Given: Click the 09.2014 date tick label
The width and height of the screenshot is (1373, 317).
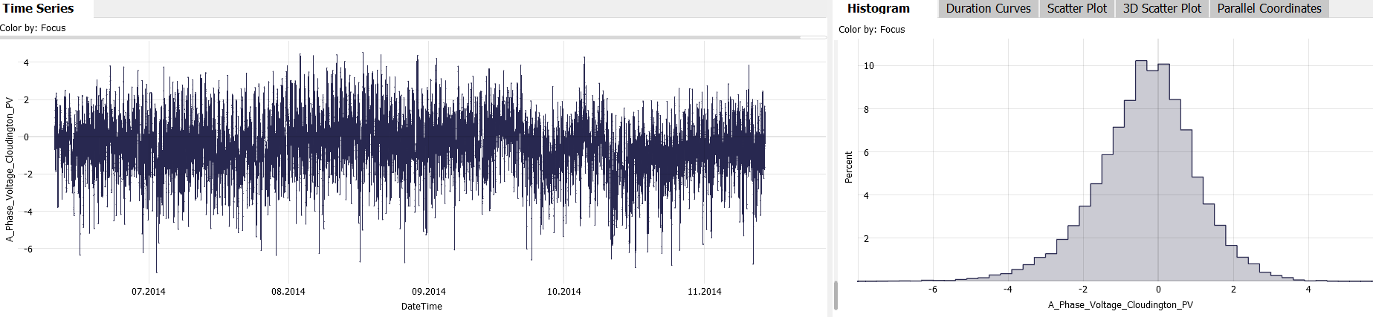Looking at the screenshot, I should (429, 292).
